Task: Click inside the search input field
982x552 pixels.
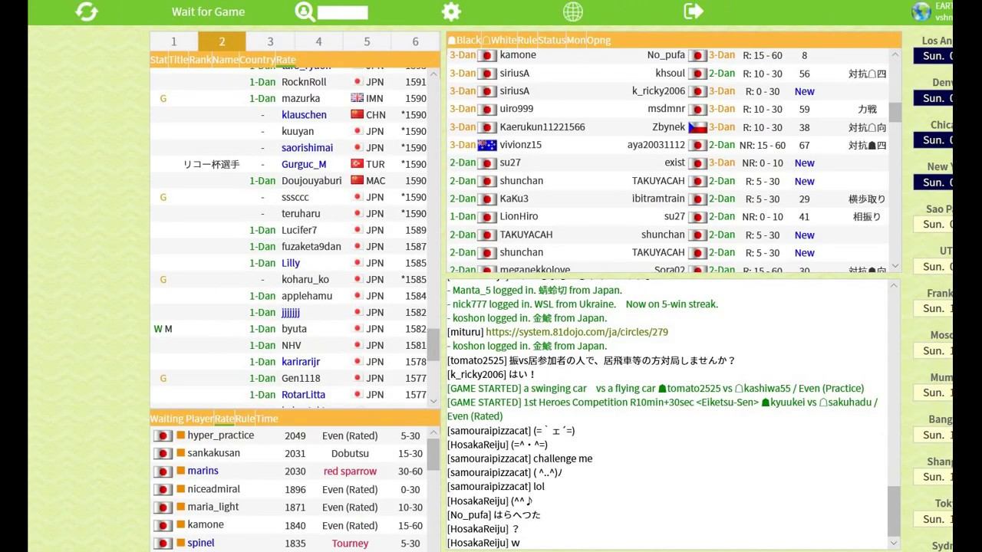Action: tap(343, 12)
